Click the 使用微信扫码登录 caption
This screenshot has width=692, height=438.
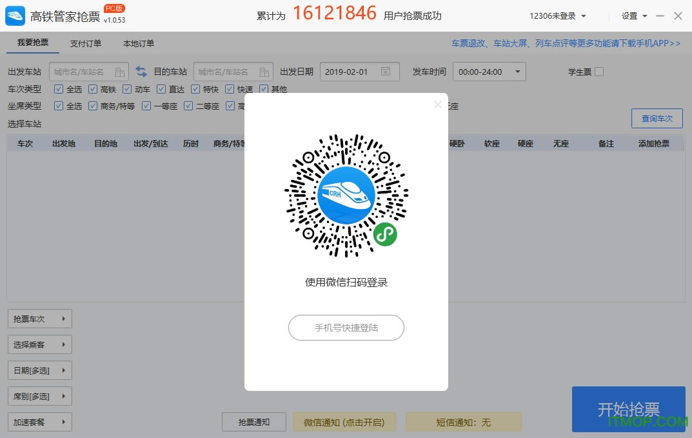tap(346, 282)
